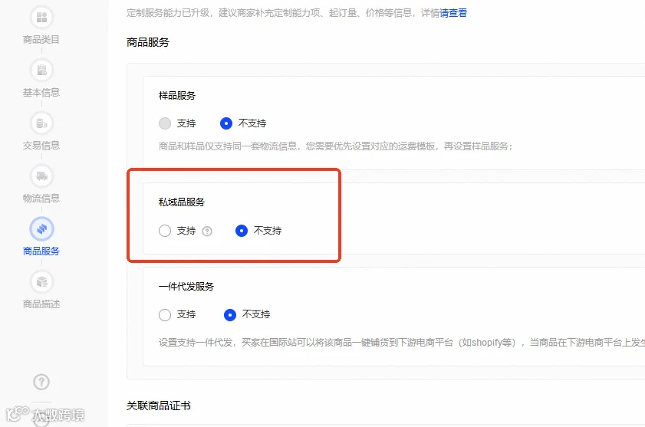Image resolution: width=645 pixels, height=427 pixels.
Task: Enable 支持 for 私域品服务
Action: (x=165, y=231)
